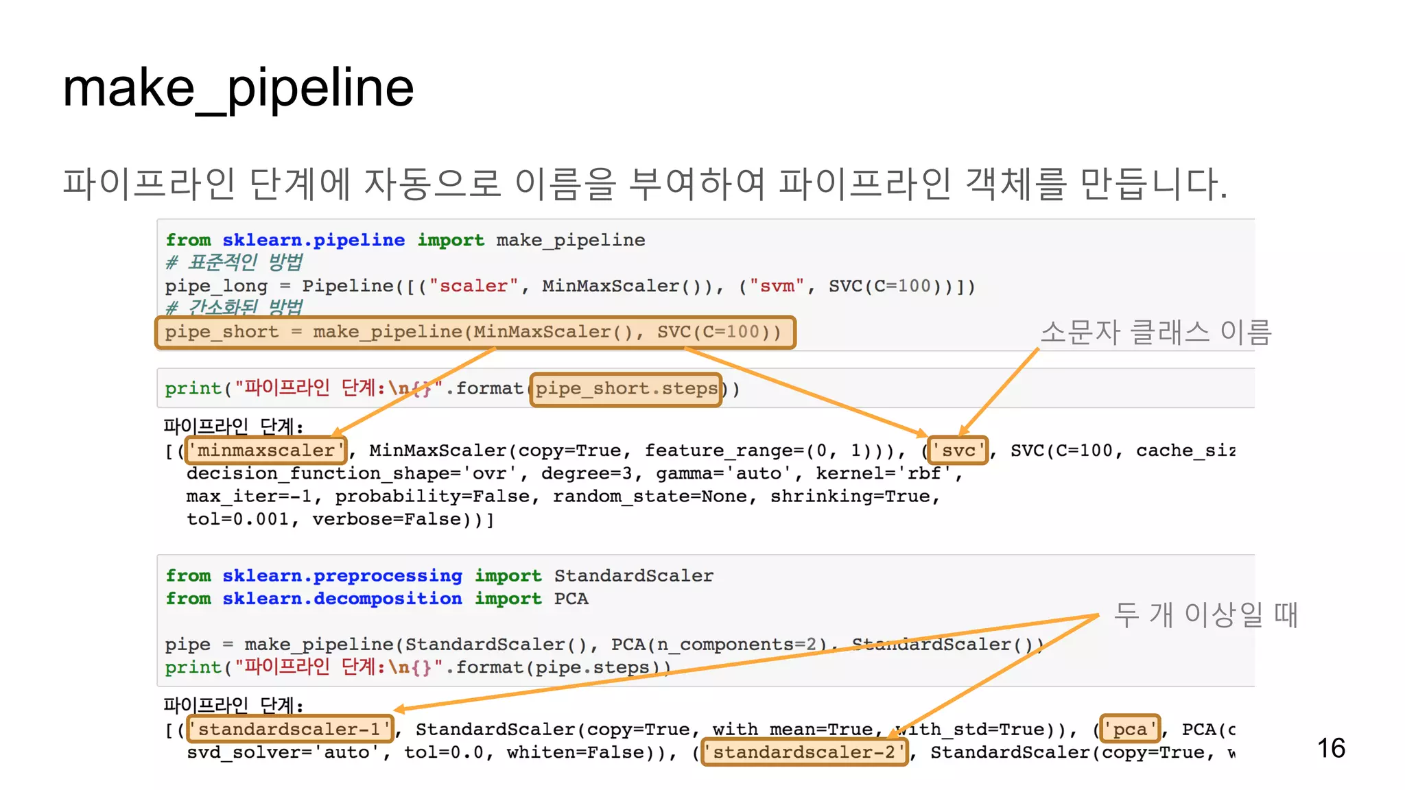Click the highlighted 'standardscaler-2' label
1405x790 pixels.
(x=804, y=752)
